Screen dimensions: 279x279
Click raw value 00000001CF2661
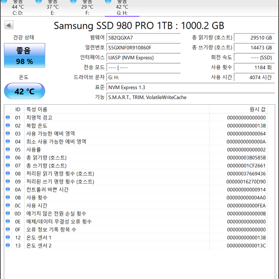246,166
